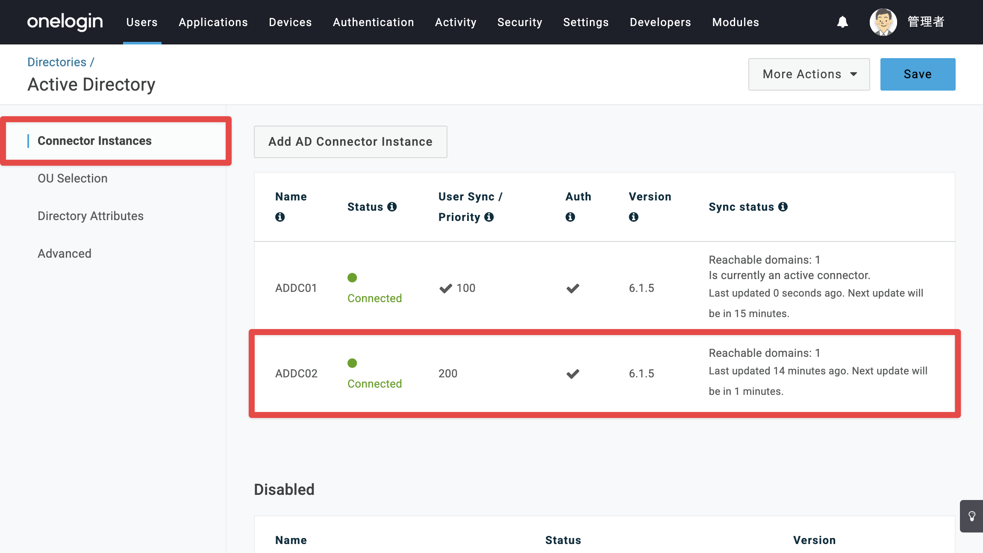Show info tooltip for Status column

[x=392, y=207]
